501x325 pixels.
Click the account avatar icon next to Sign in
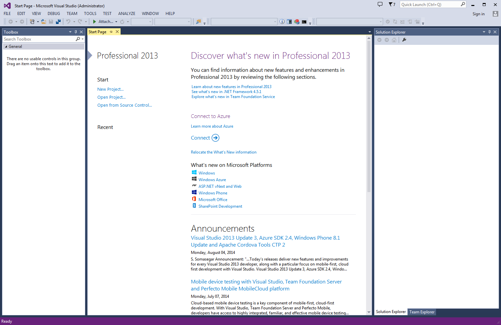(495, 14)
